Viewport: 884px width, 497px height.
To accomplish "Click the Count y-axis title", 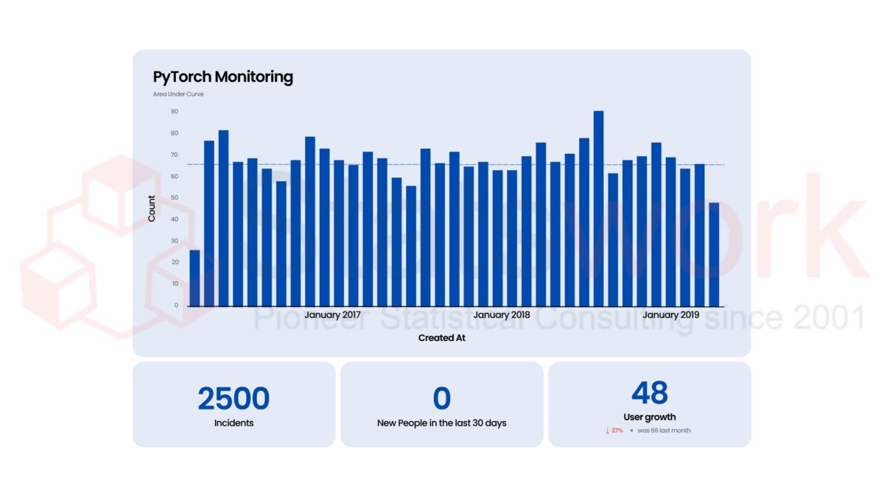I will (152, 208).
